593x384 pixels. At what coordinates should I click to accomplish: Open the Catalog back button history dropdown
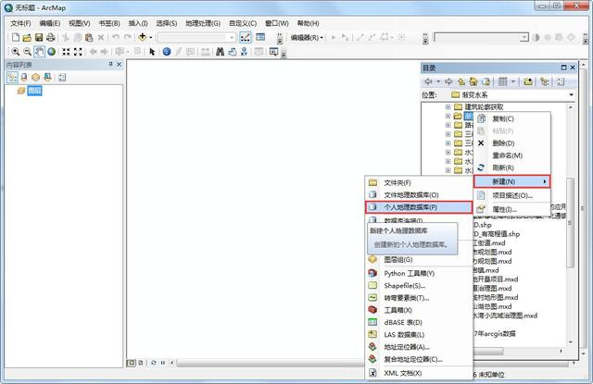[438, 81]
